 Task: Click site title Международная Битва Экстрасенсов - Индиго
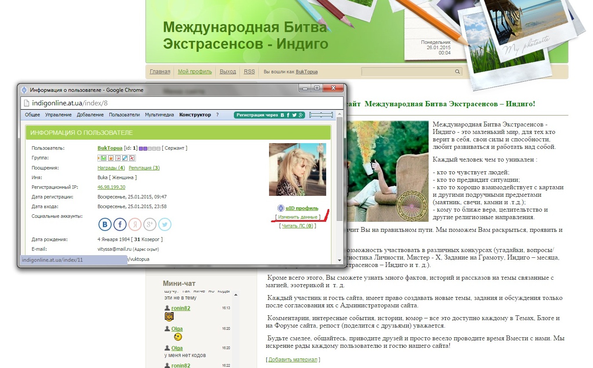[x=246, y=35]
